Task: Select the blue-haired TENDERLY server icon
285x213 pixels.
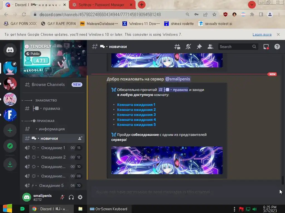Action: pyautogui.click(x=10, y=68)
